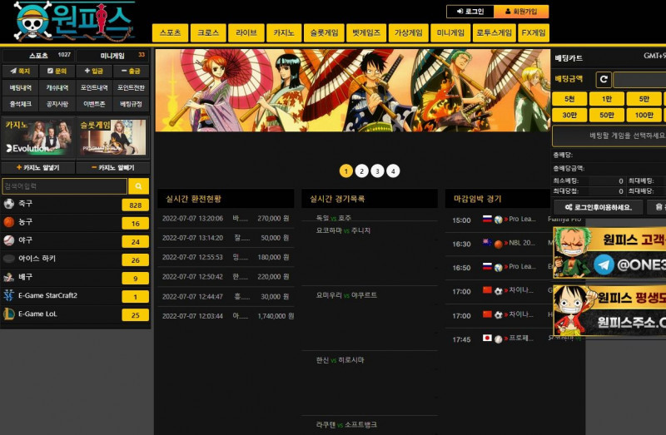
Task: Select the 50만 bet amount button
Action: (606, 116)
